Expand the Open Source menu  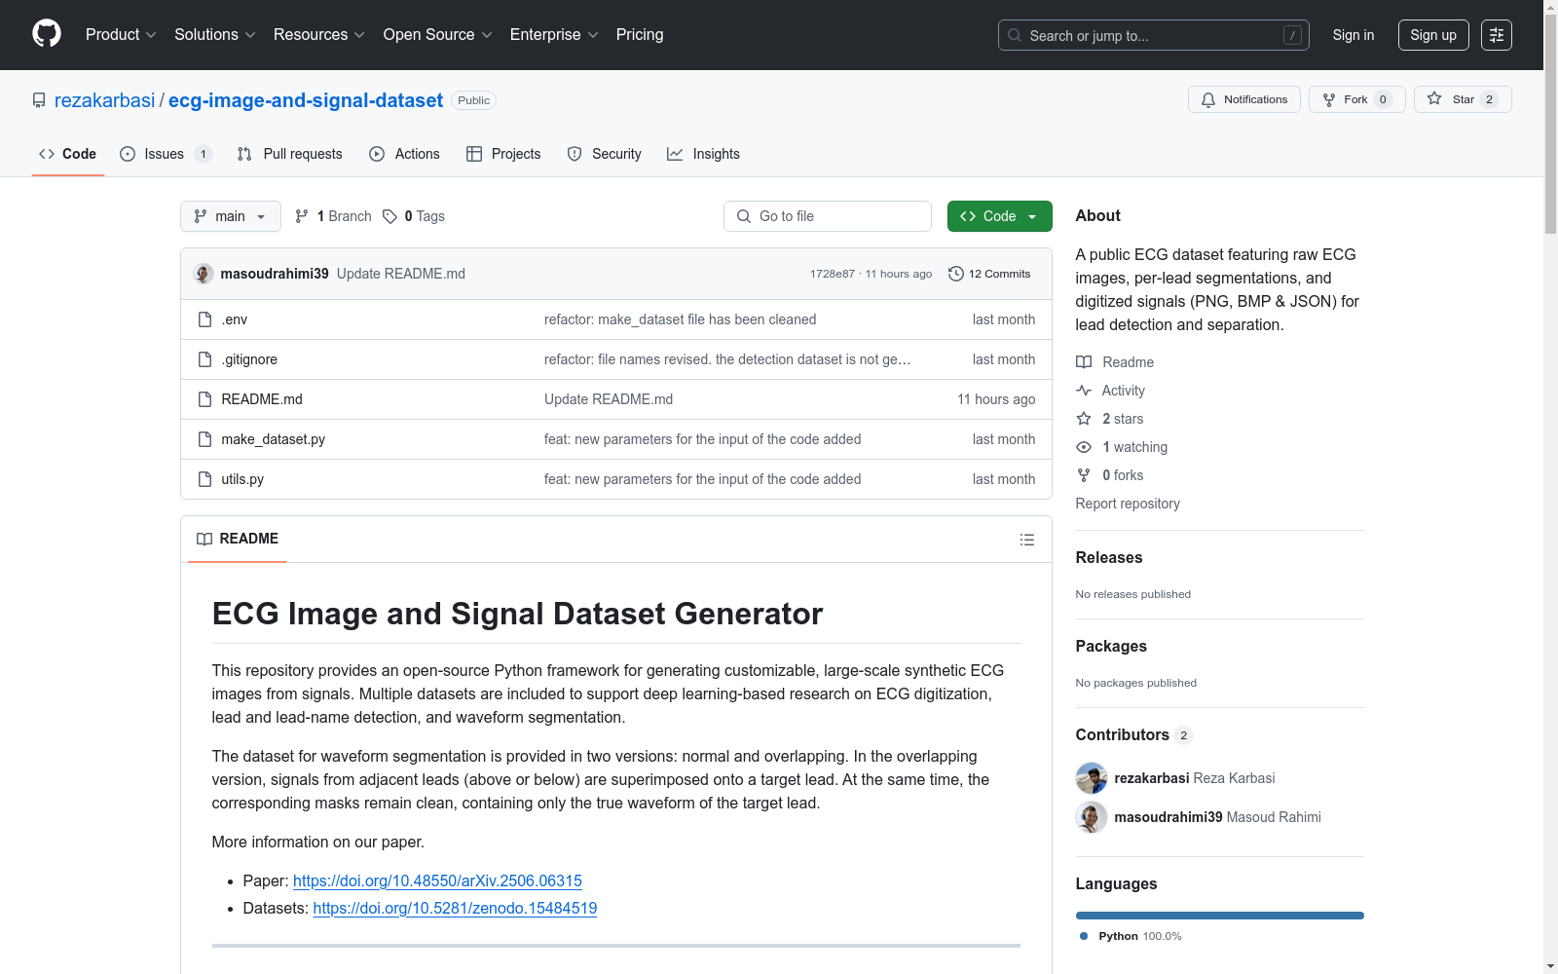click(438, 34)
